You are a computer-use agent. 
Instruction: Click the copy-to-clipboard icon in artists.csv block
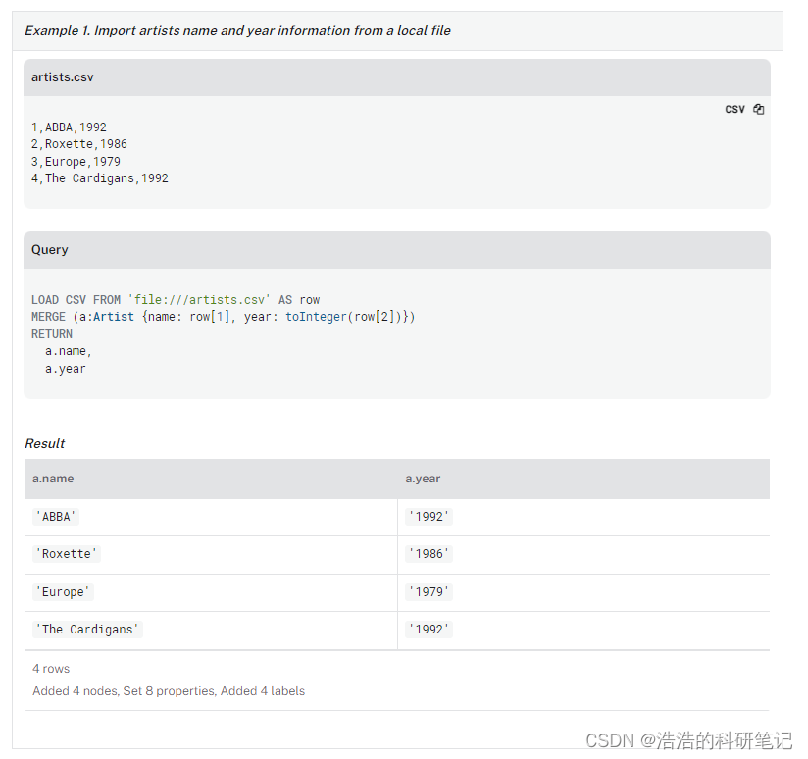759,109
